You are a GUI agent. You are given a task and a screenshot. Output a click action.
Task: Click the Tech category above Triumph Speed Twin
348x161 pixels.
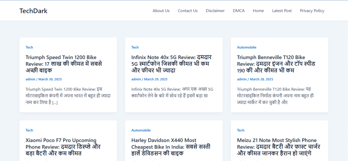point(29,47)
